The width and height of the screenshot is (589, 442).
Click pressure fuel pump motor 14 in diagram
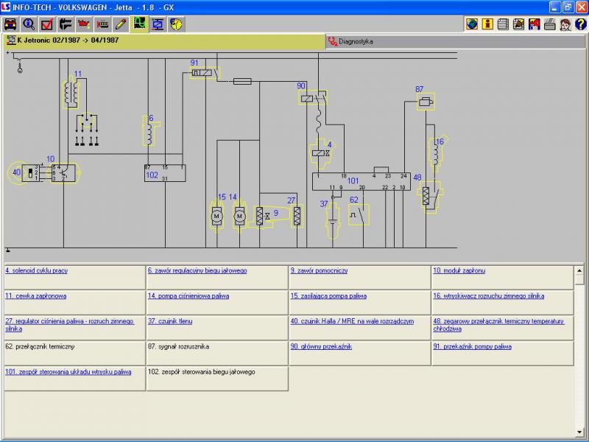point(240,217)
